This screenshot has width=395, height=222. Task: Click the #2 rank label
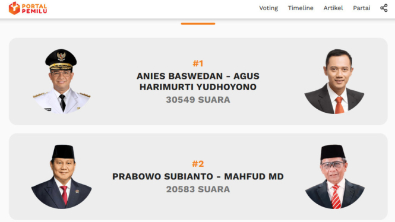198,164
